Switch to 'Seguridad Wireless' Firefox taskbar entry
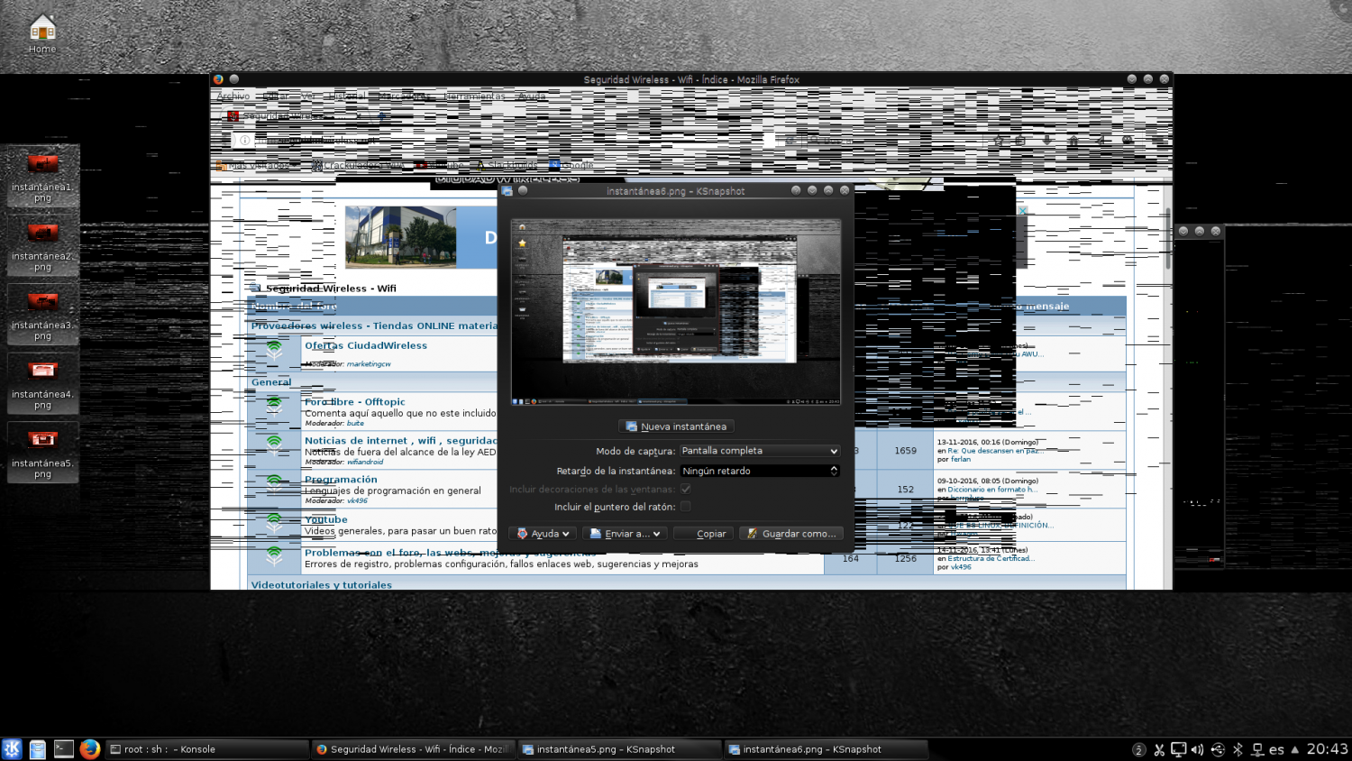1352x761 pixels. tap(414, 749)
